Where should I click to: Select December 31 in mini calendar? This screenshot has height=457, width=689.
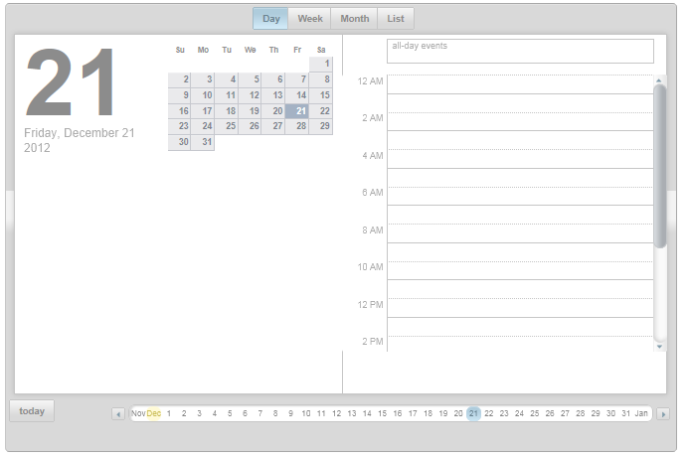coord(203,142)
